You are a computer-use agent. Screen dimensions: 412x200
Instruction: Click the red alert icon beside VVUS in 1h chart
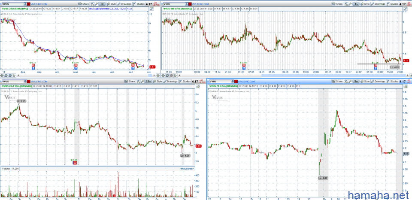pos(190,4)
